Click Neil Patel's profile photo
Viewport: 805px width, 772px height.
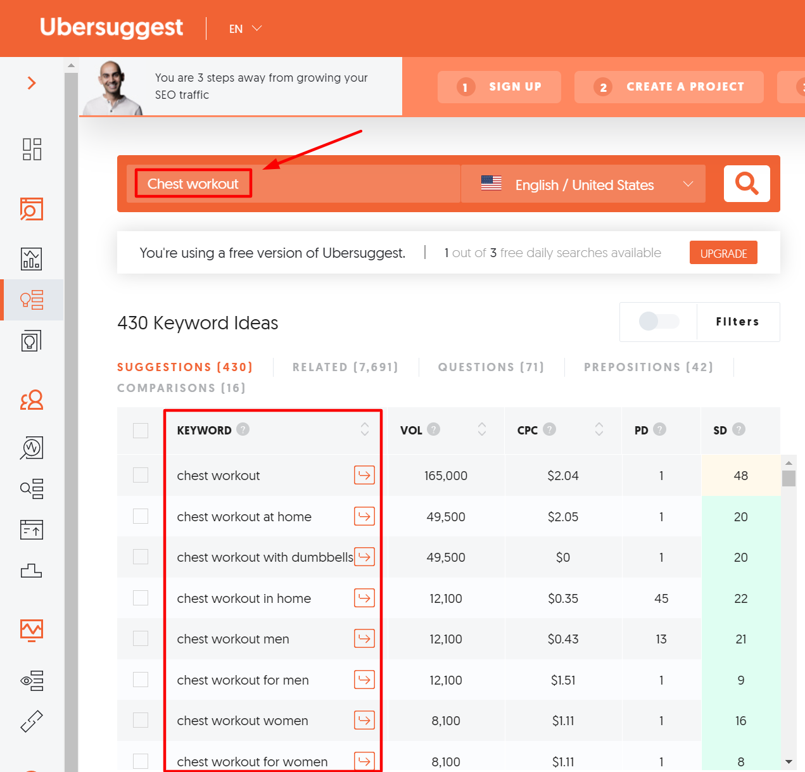[x=114, y=87]
